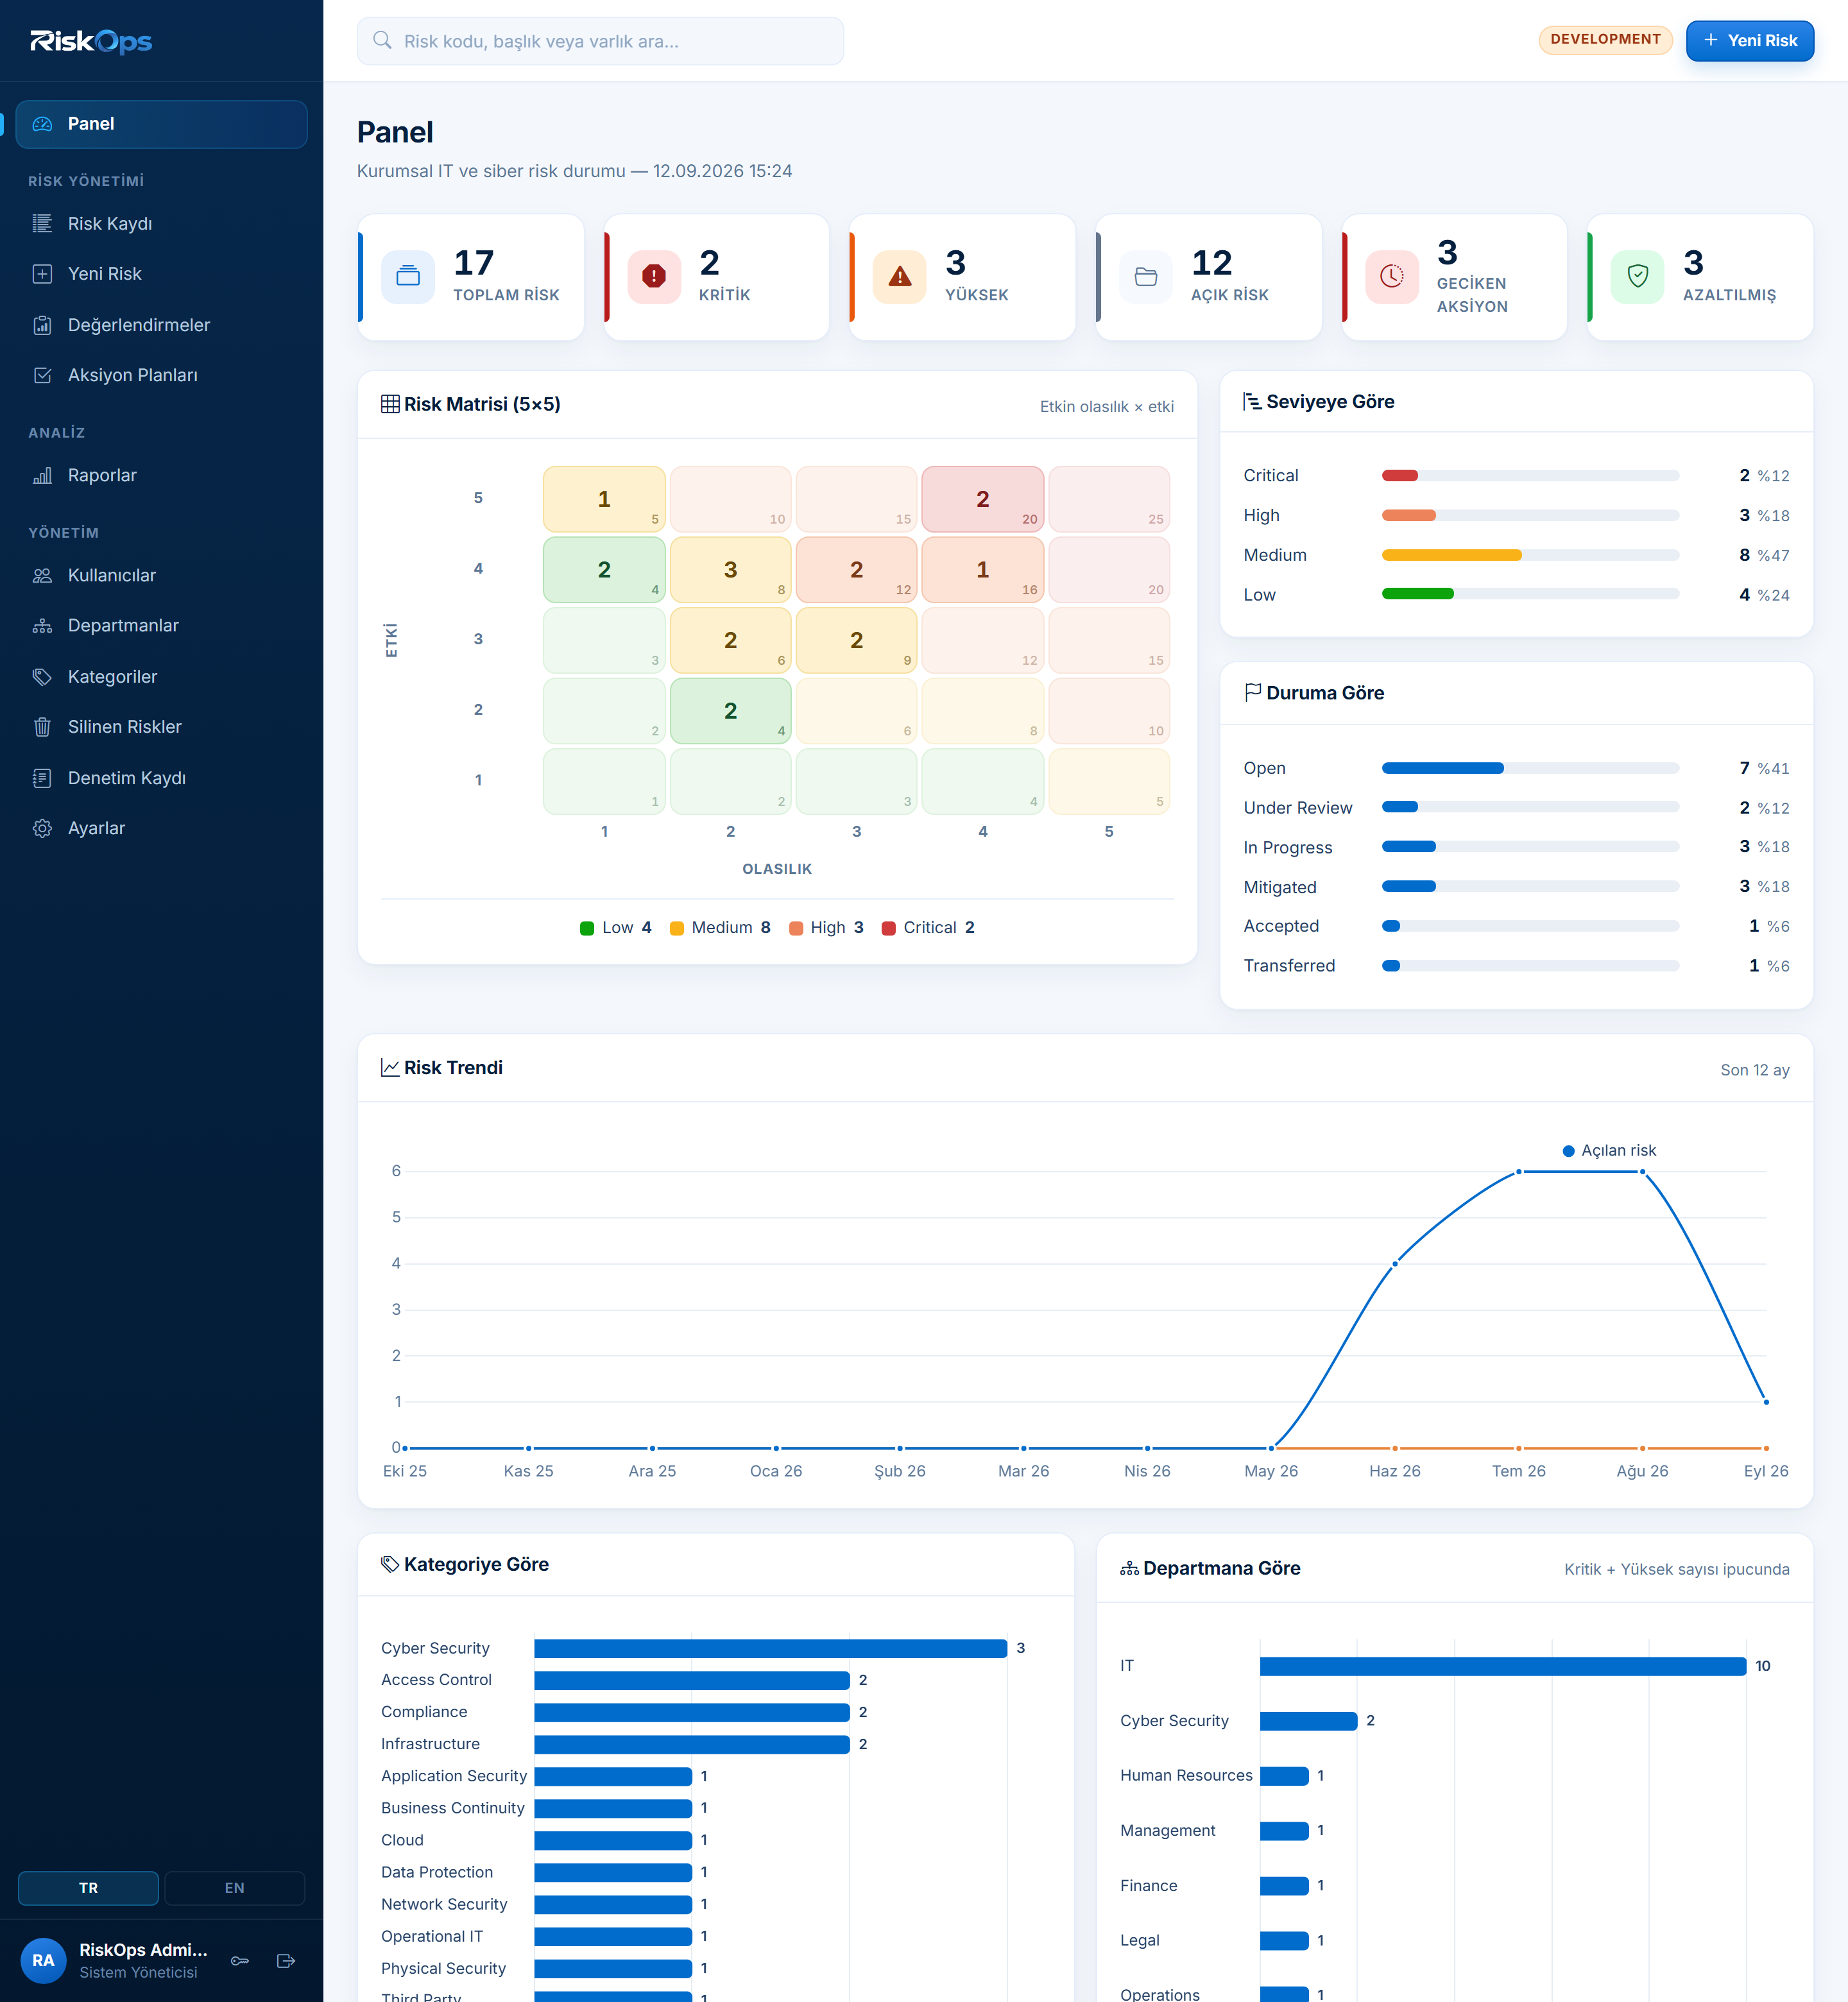Screen dimensions: 1848x2002
Task: Click the Medium orange legend swatch
Action: coord(676,928)
